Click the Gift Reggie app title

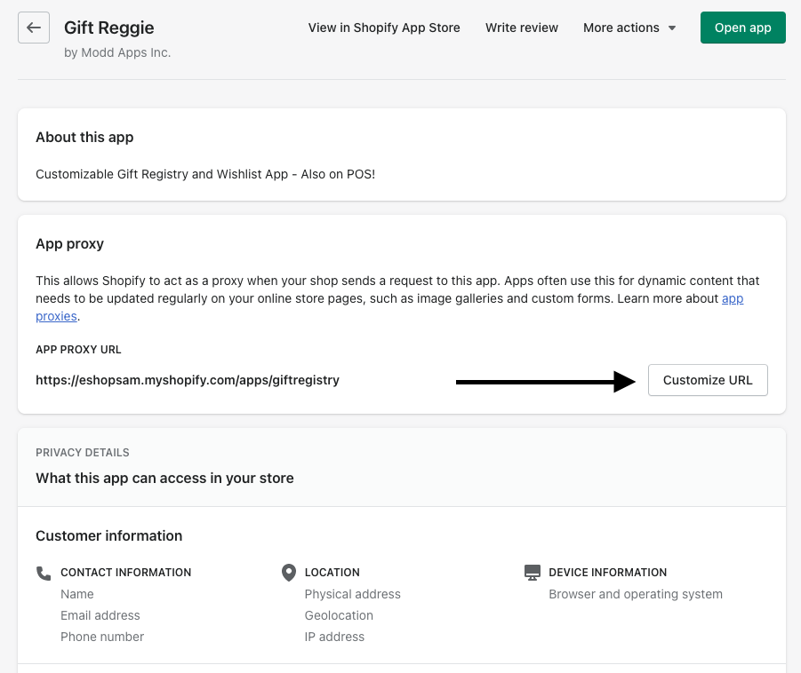[108, 28]
